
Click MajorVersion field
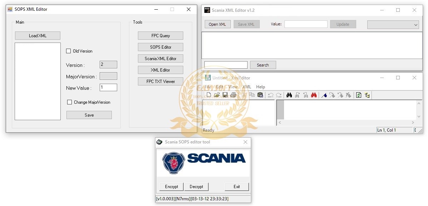tap(108, 76)
